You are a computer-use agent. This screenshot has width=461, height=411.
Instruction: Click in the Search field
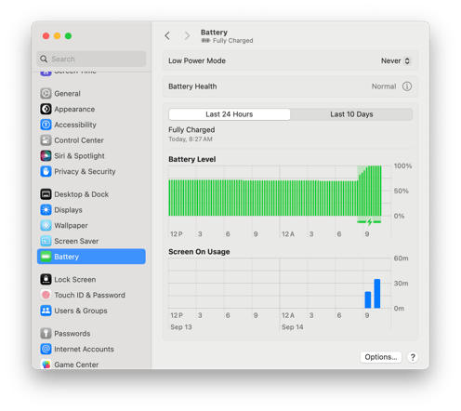pyautogui.click(x=91, y=59)
